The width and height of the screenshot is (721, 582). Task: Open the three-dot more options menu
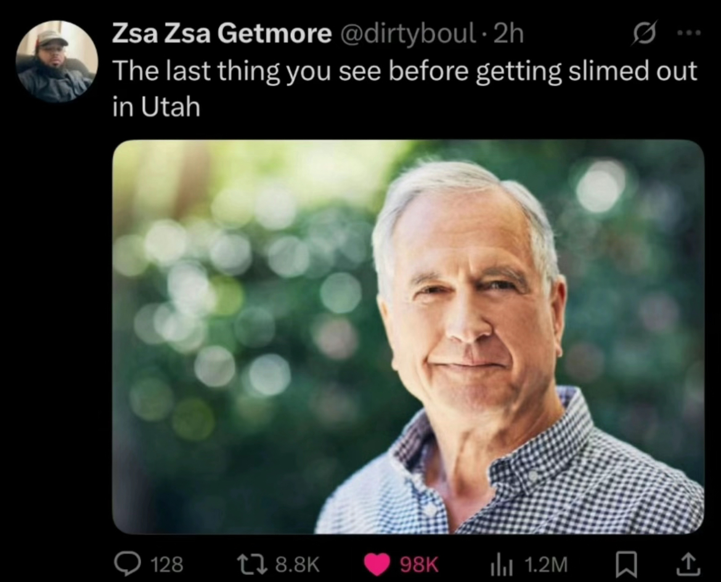689,33
